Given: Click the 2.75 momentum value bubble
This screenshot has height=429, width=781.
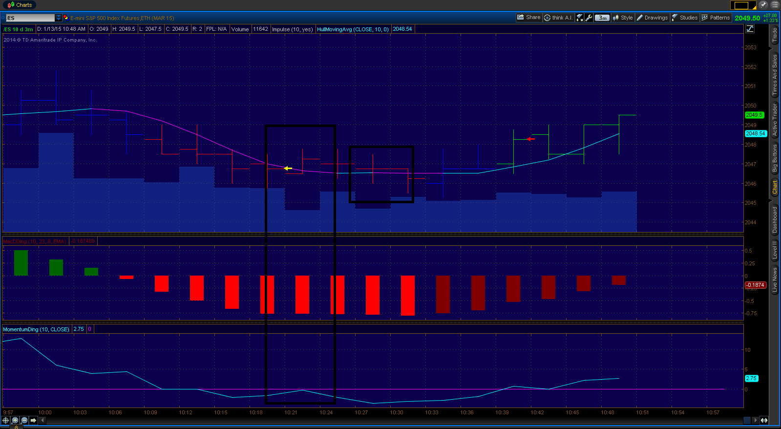Looking at the screenshot, I should point(751,378).
